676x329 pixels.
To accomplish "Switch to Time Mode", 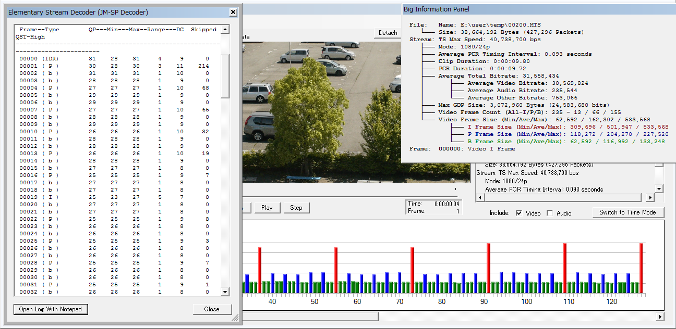I will pos(627,212).
